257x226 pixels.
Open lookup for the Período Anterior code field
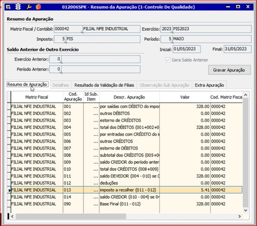(61, 72)
